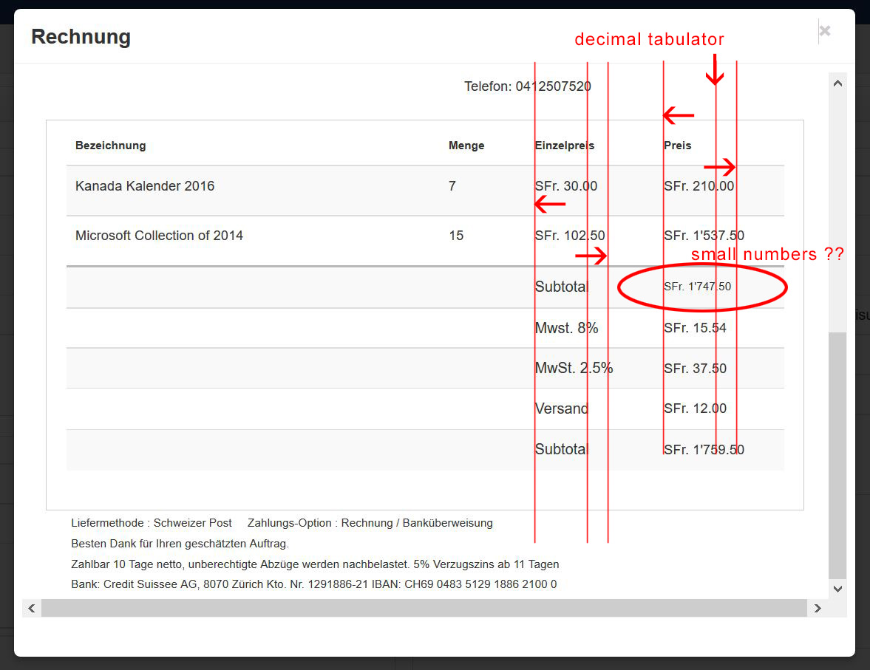Click the Preis column header
The width and height of the screenshot is (870, 670).
(x=678, y=146)
